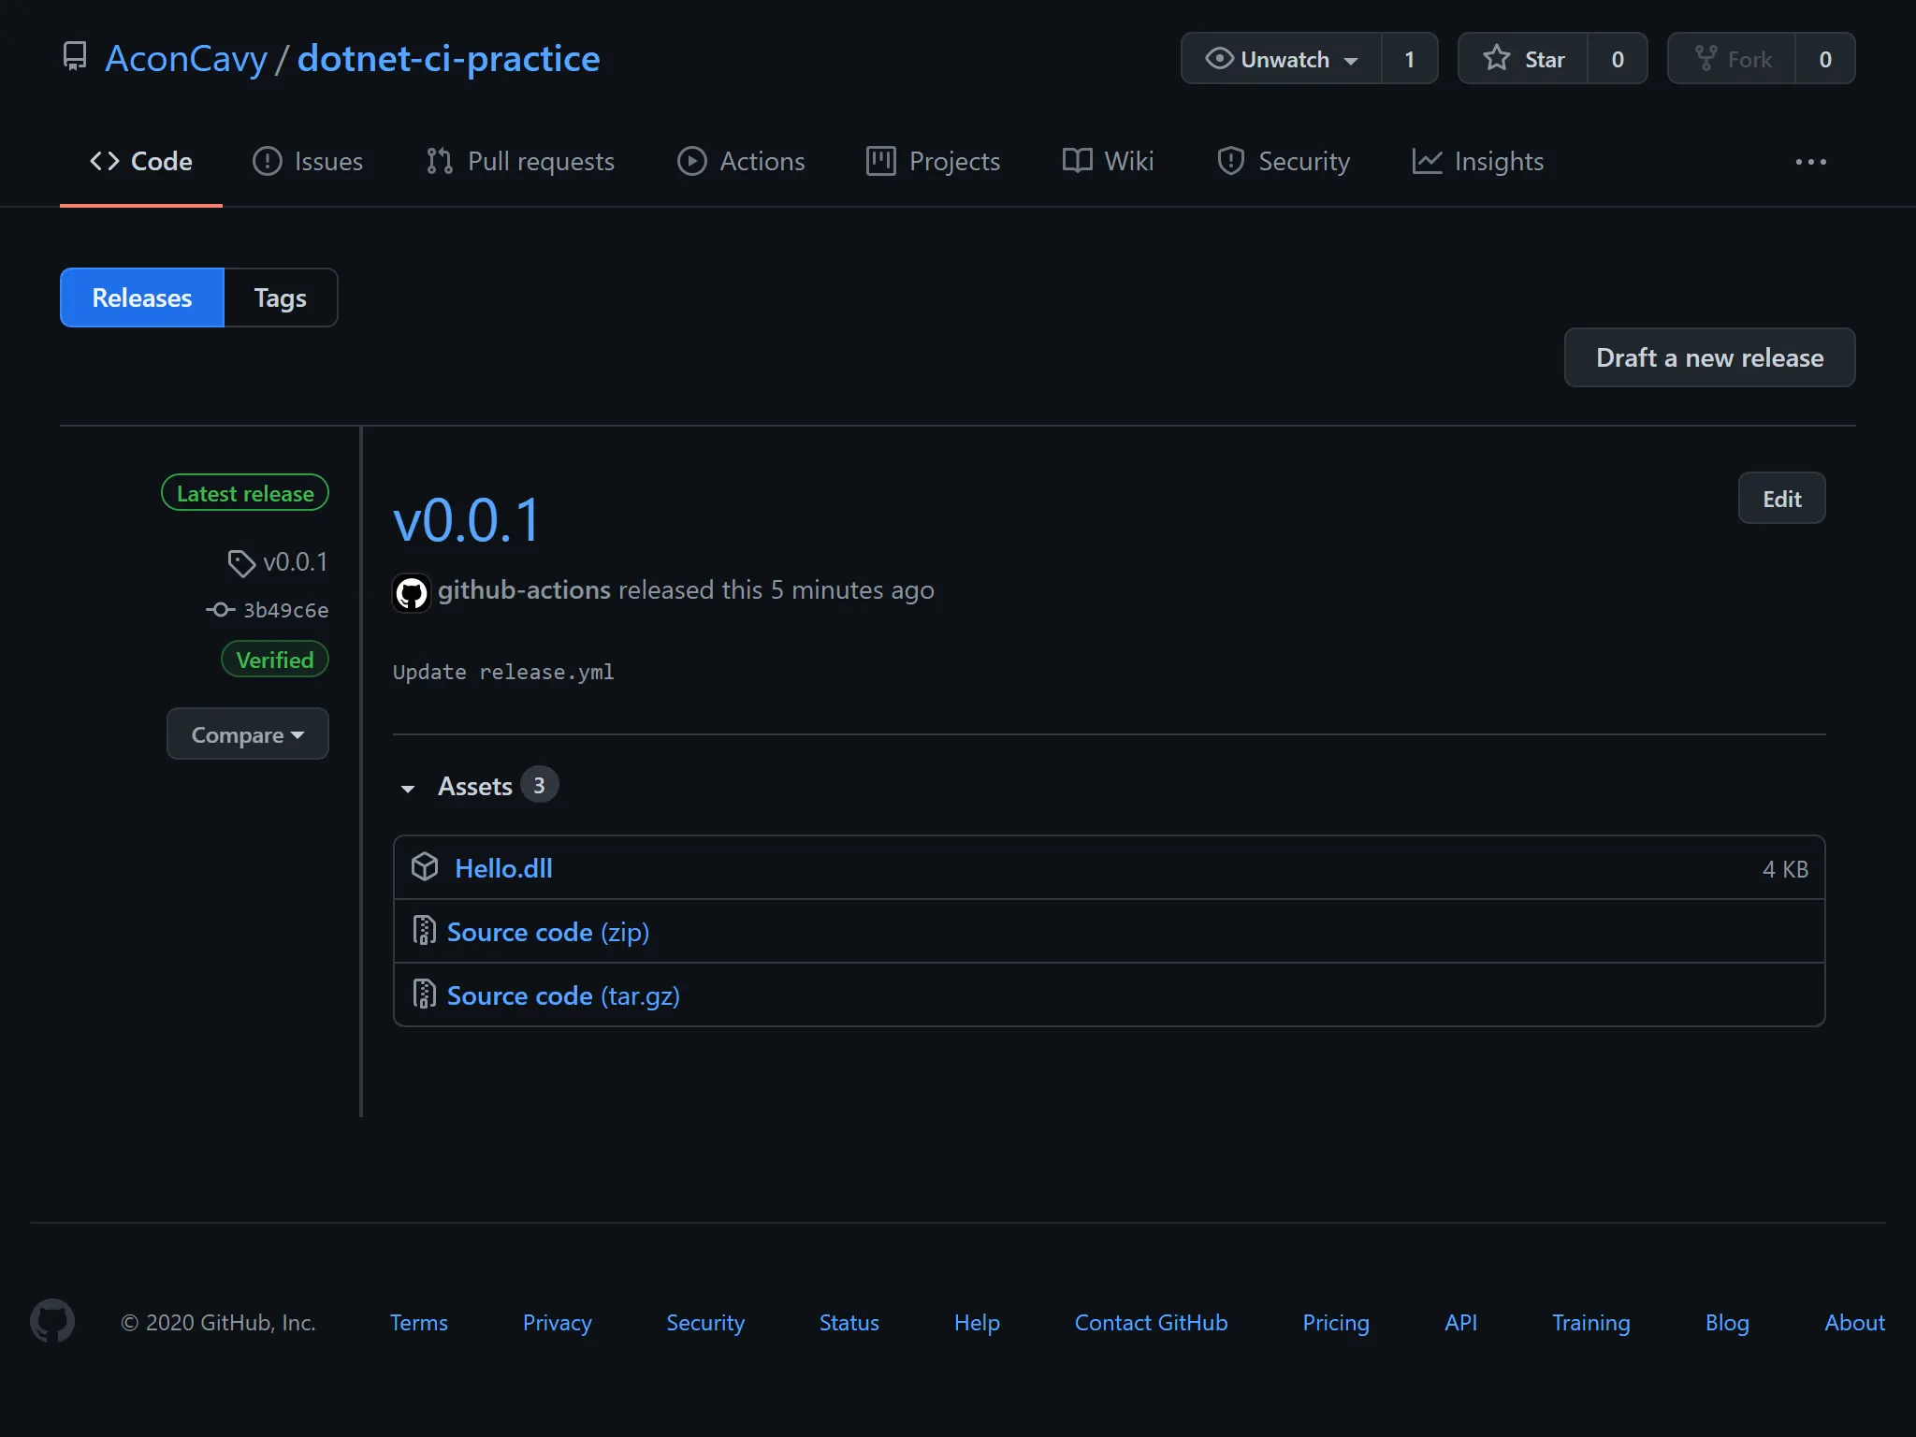Click the Fork button
This screenshot has height=1437, width=1916.
tap(1732, 59)
